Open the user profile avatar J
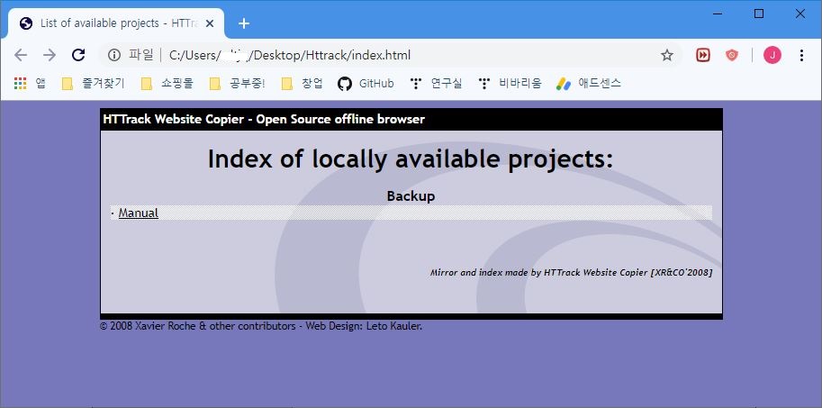The height and width of the screenshot is (408, 822). 772,55
